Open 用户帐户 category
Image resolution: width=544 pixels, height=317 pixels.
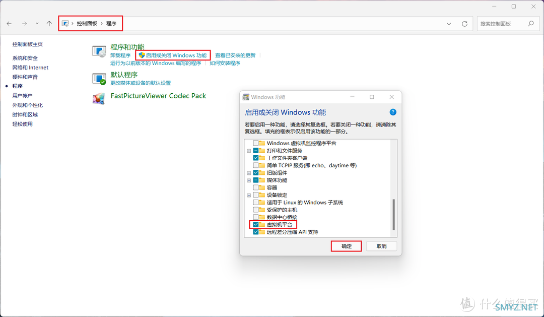(x=22, y=95)
